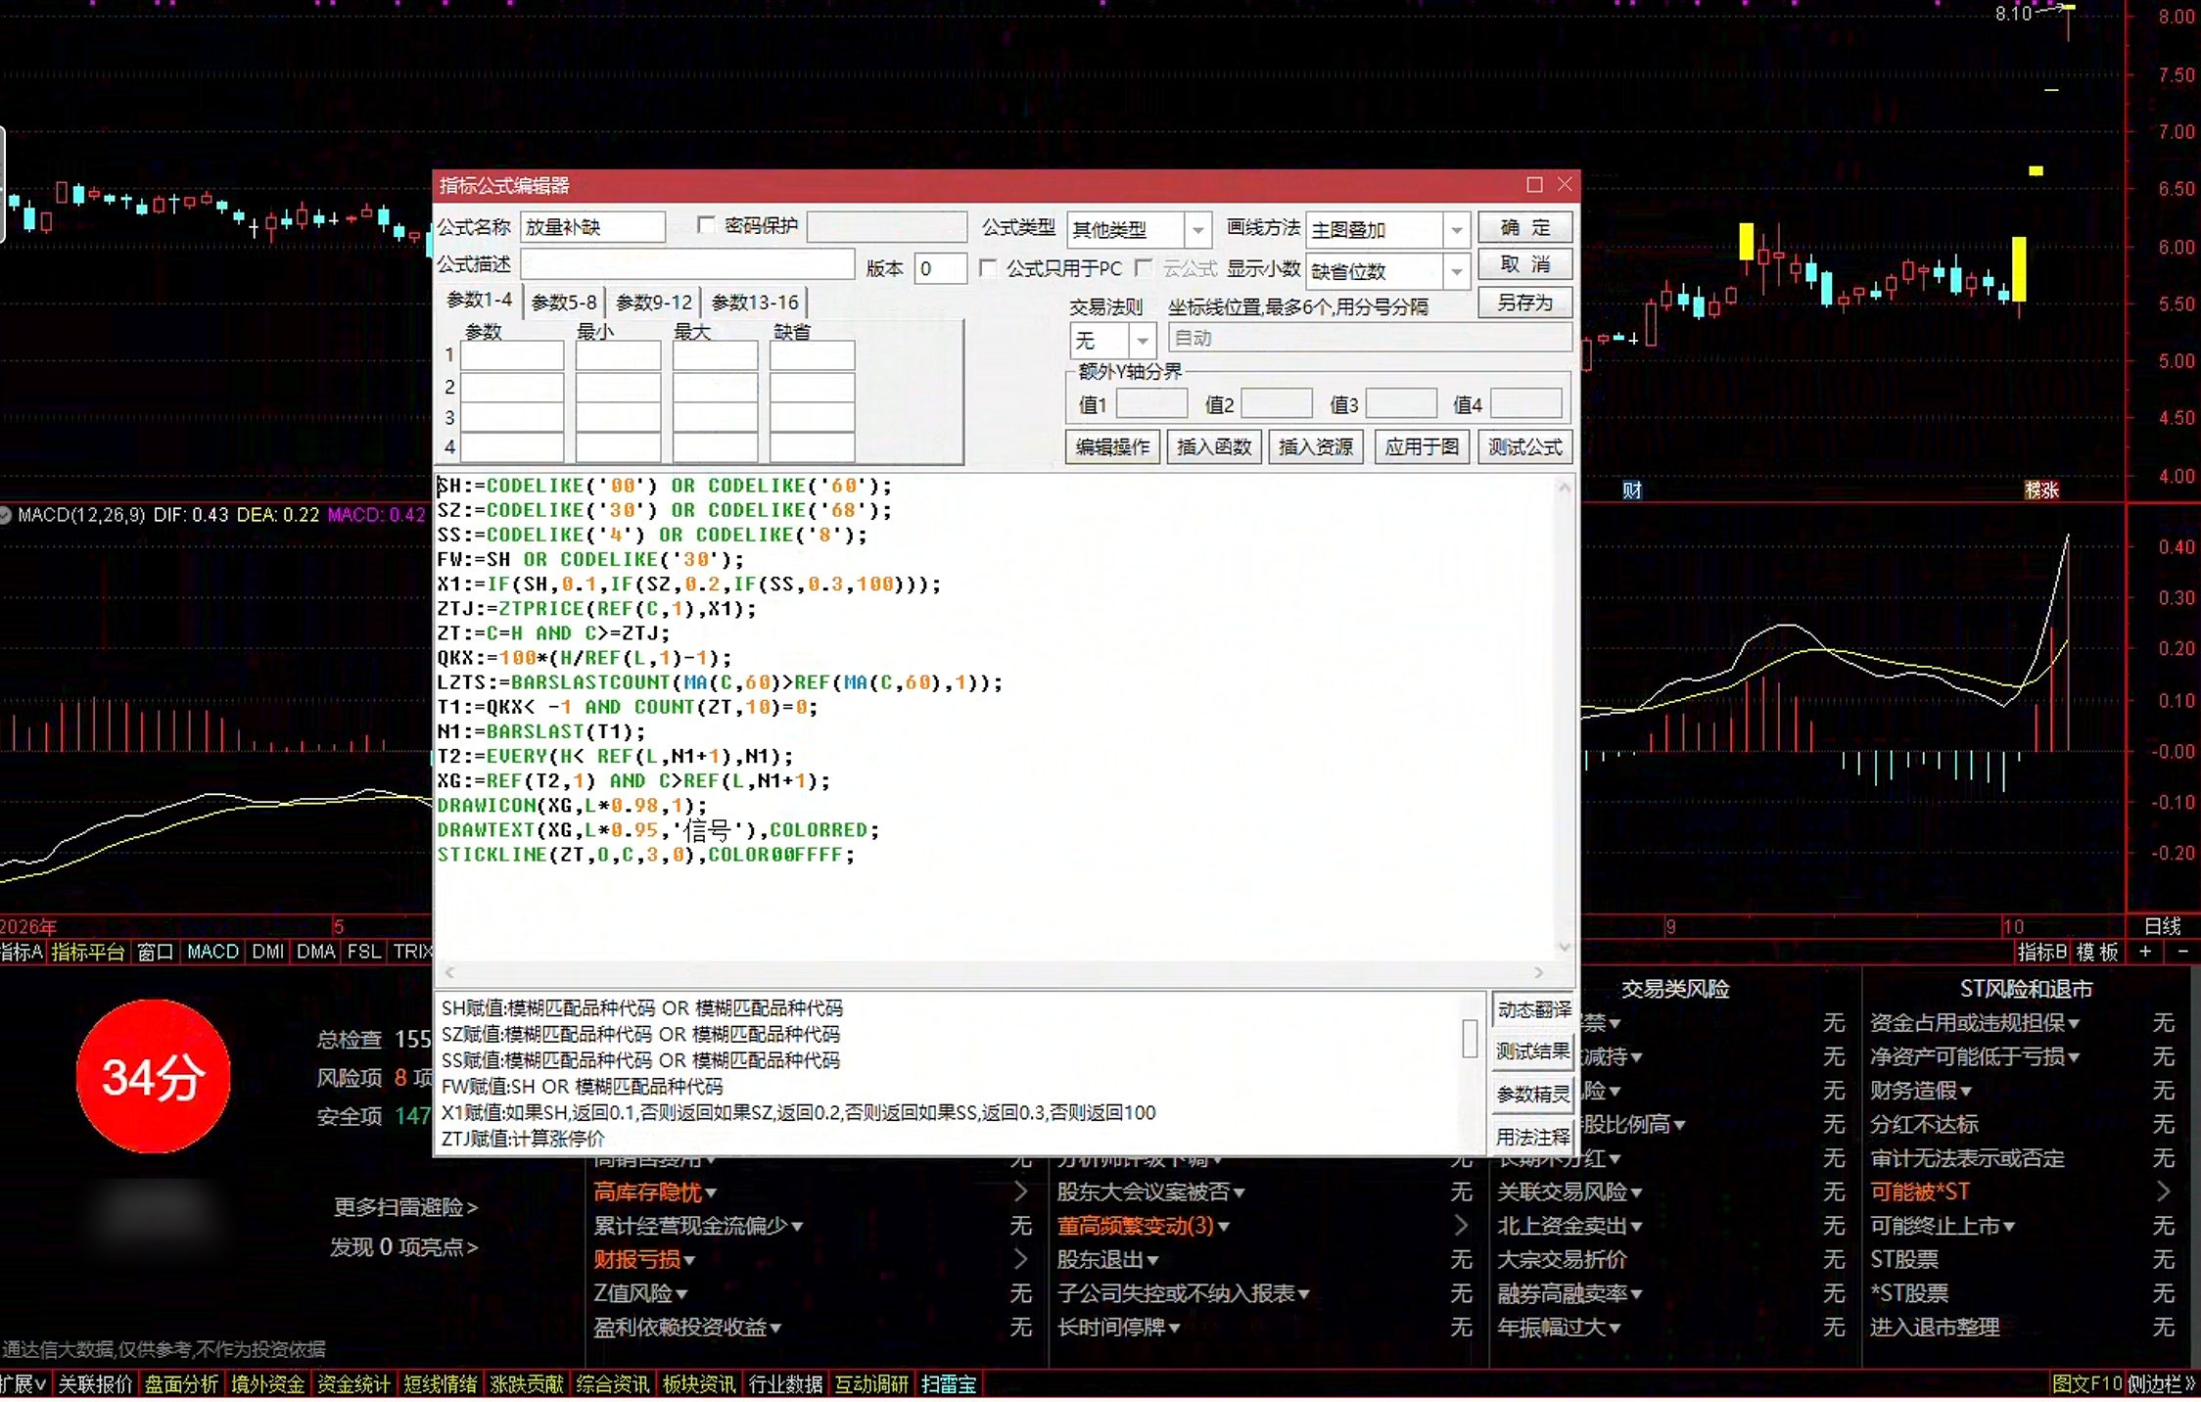
Task: Maximize the formula editor dialog
Action: coord(1533,185)
